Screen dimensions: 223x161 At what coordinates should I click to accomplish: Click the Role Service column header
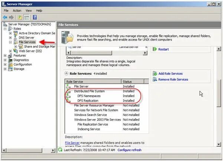tap(93, 82)
